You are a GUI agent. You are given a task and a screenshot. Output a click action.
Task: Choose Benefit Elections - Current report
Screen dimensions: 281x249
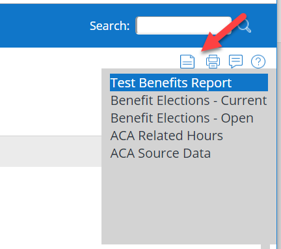(x=189, y=100)
